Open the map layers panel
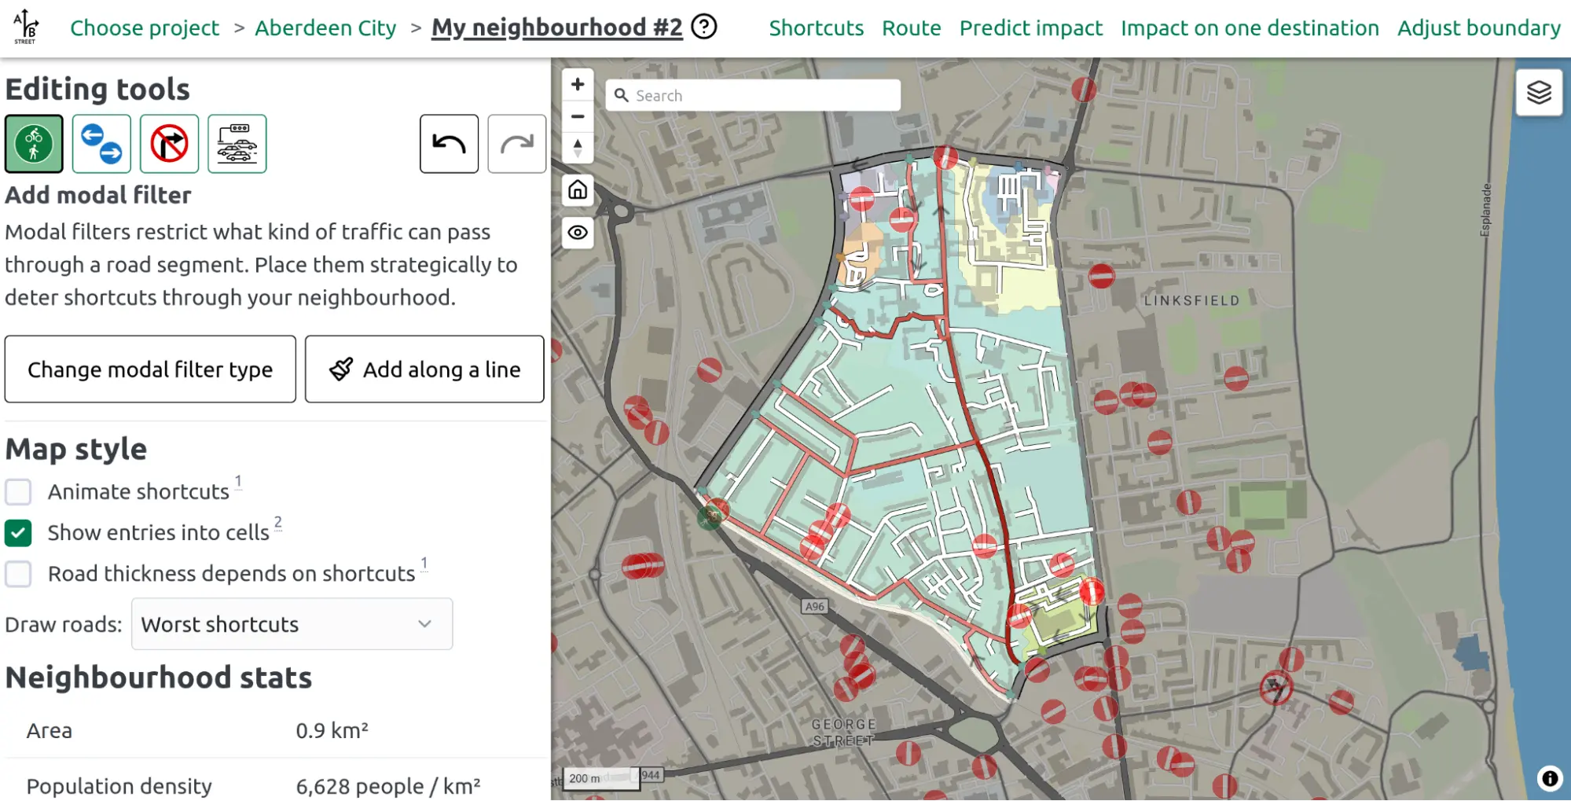The width and height of the screenshot is (1571, 801). [x=1538, y=93]
